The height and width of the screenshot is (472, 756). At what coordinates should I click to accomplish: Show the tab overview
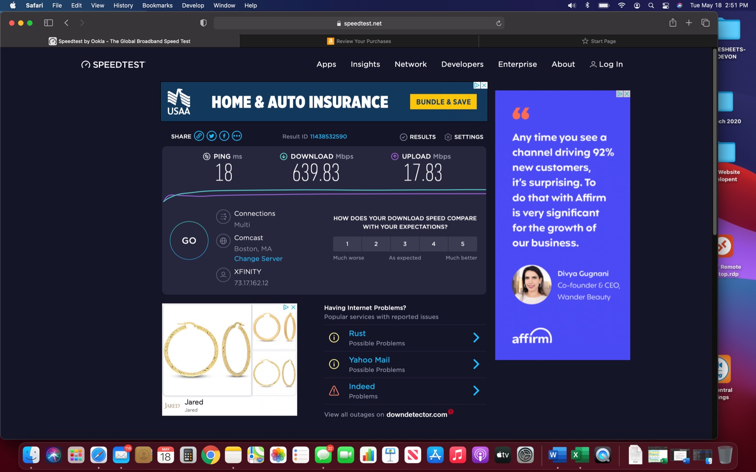click(705, 23)
